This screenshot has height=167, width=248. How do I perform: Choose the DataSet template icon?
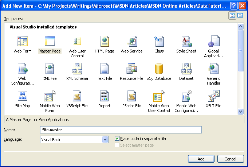coord(186,69)
